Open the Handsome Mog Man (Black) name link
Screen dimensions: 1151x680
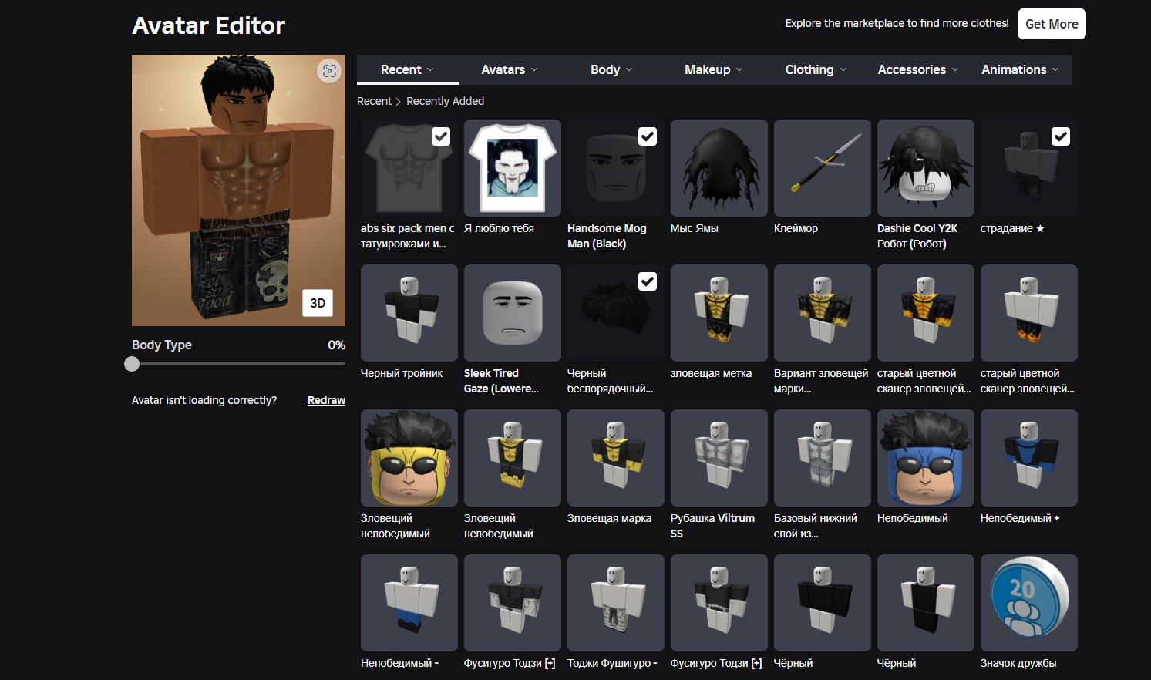[x=607, y=236]
